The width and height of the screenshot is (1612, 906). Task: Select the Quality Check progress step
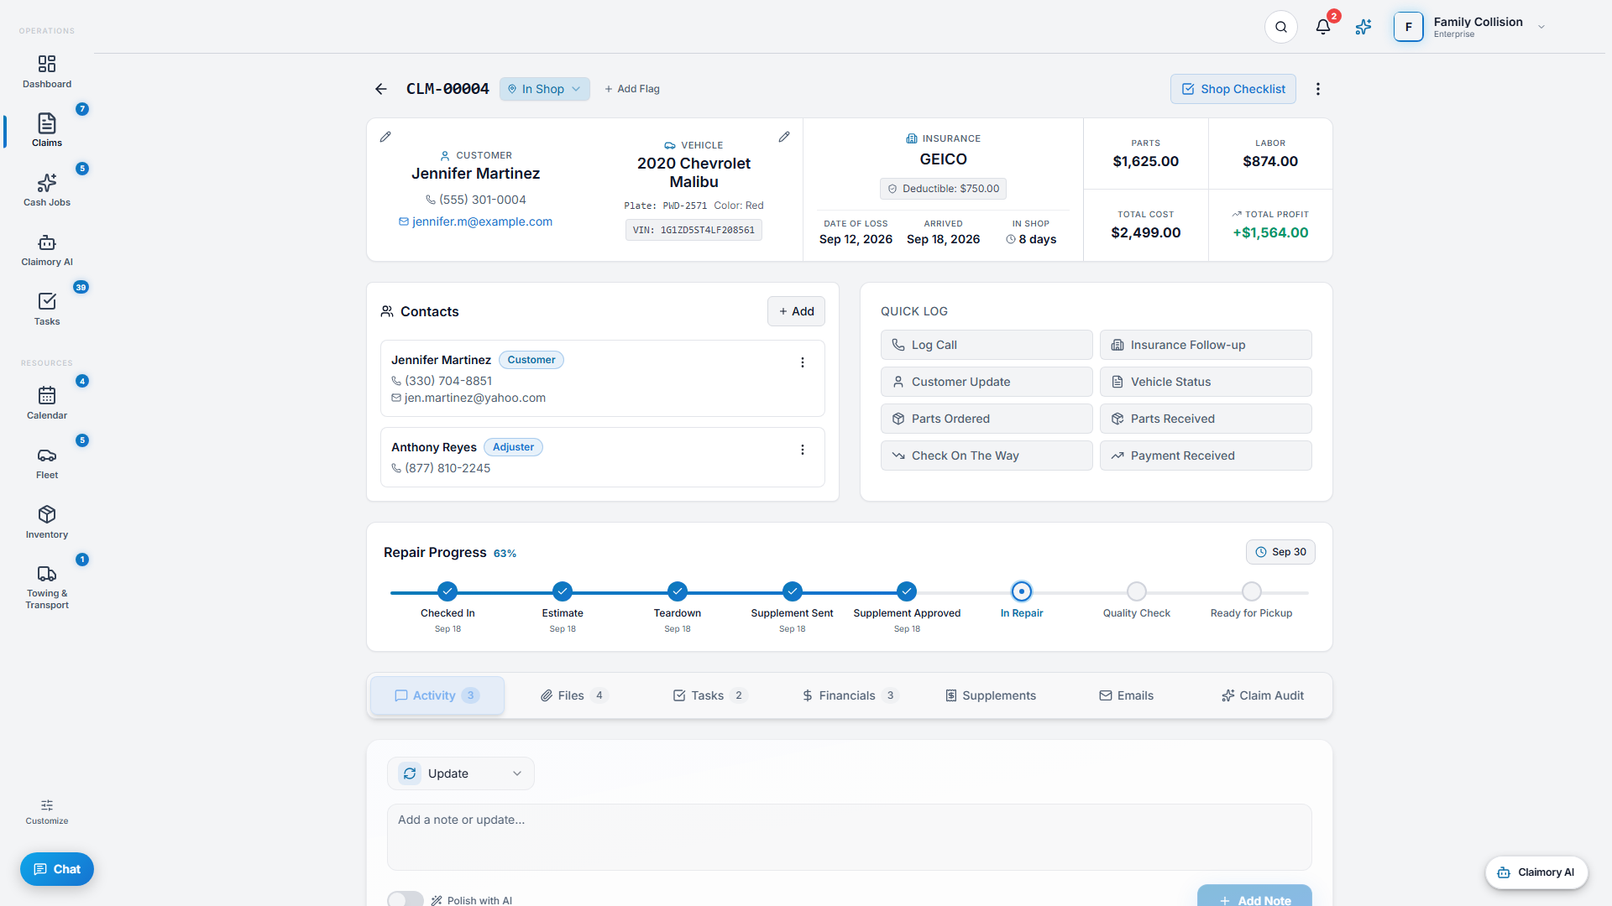pos(1136,601)
